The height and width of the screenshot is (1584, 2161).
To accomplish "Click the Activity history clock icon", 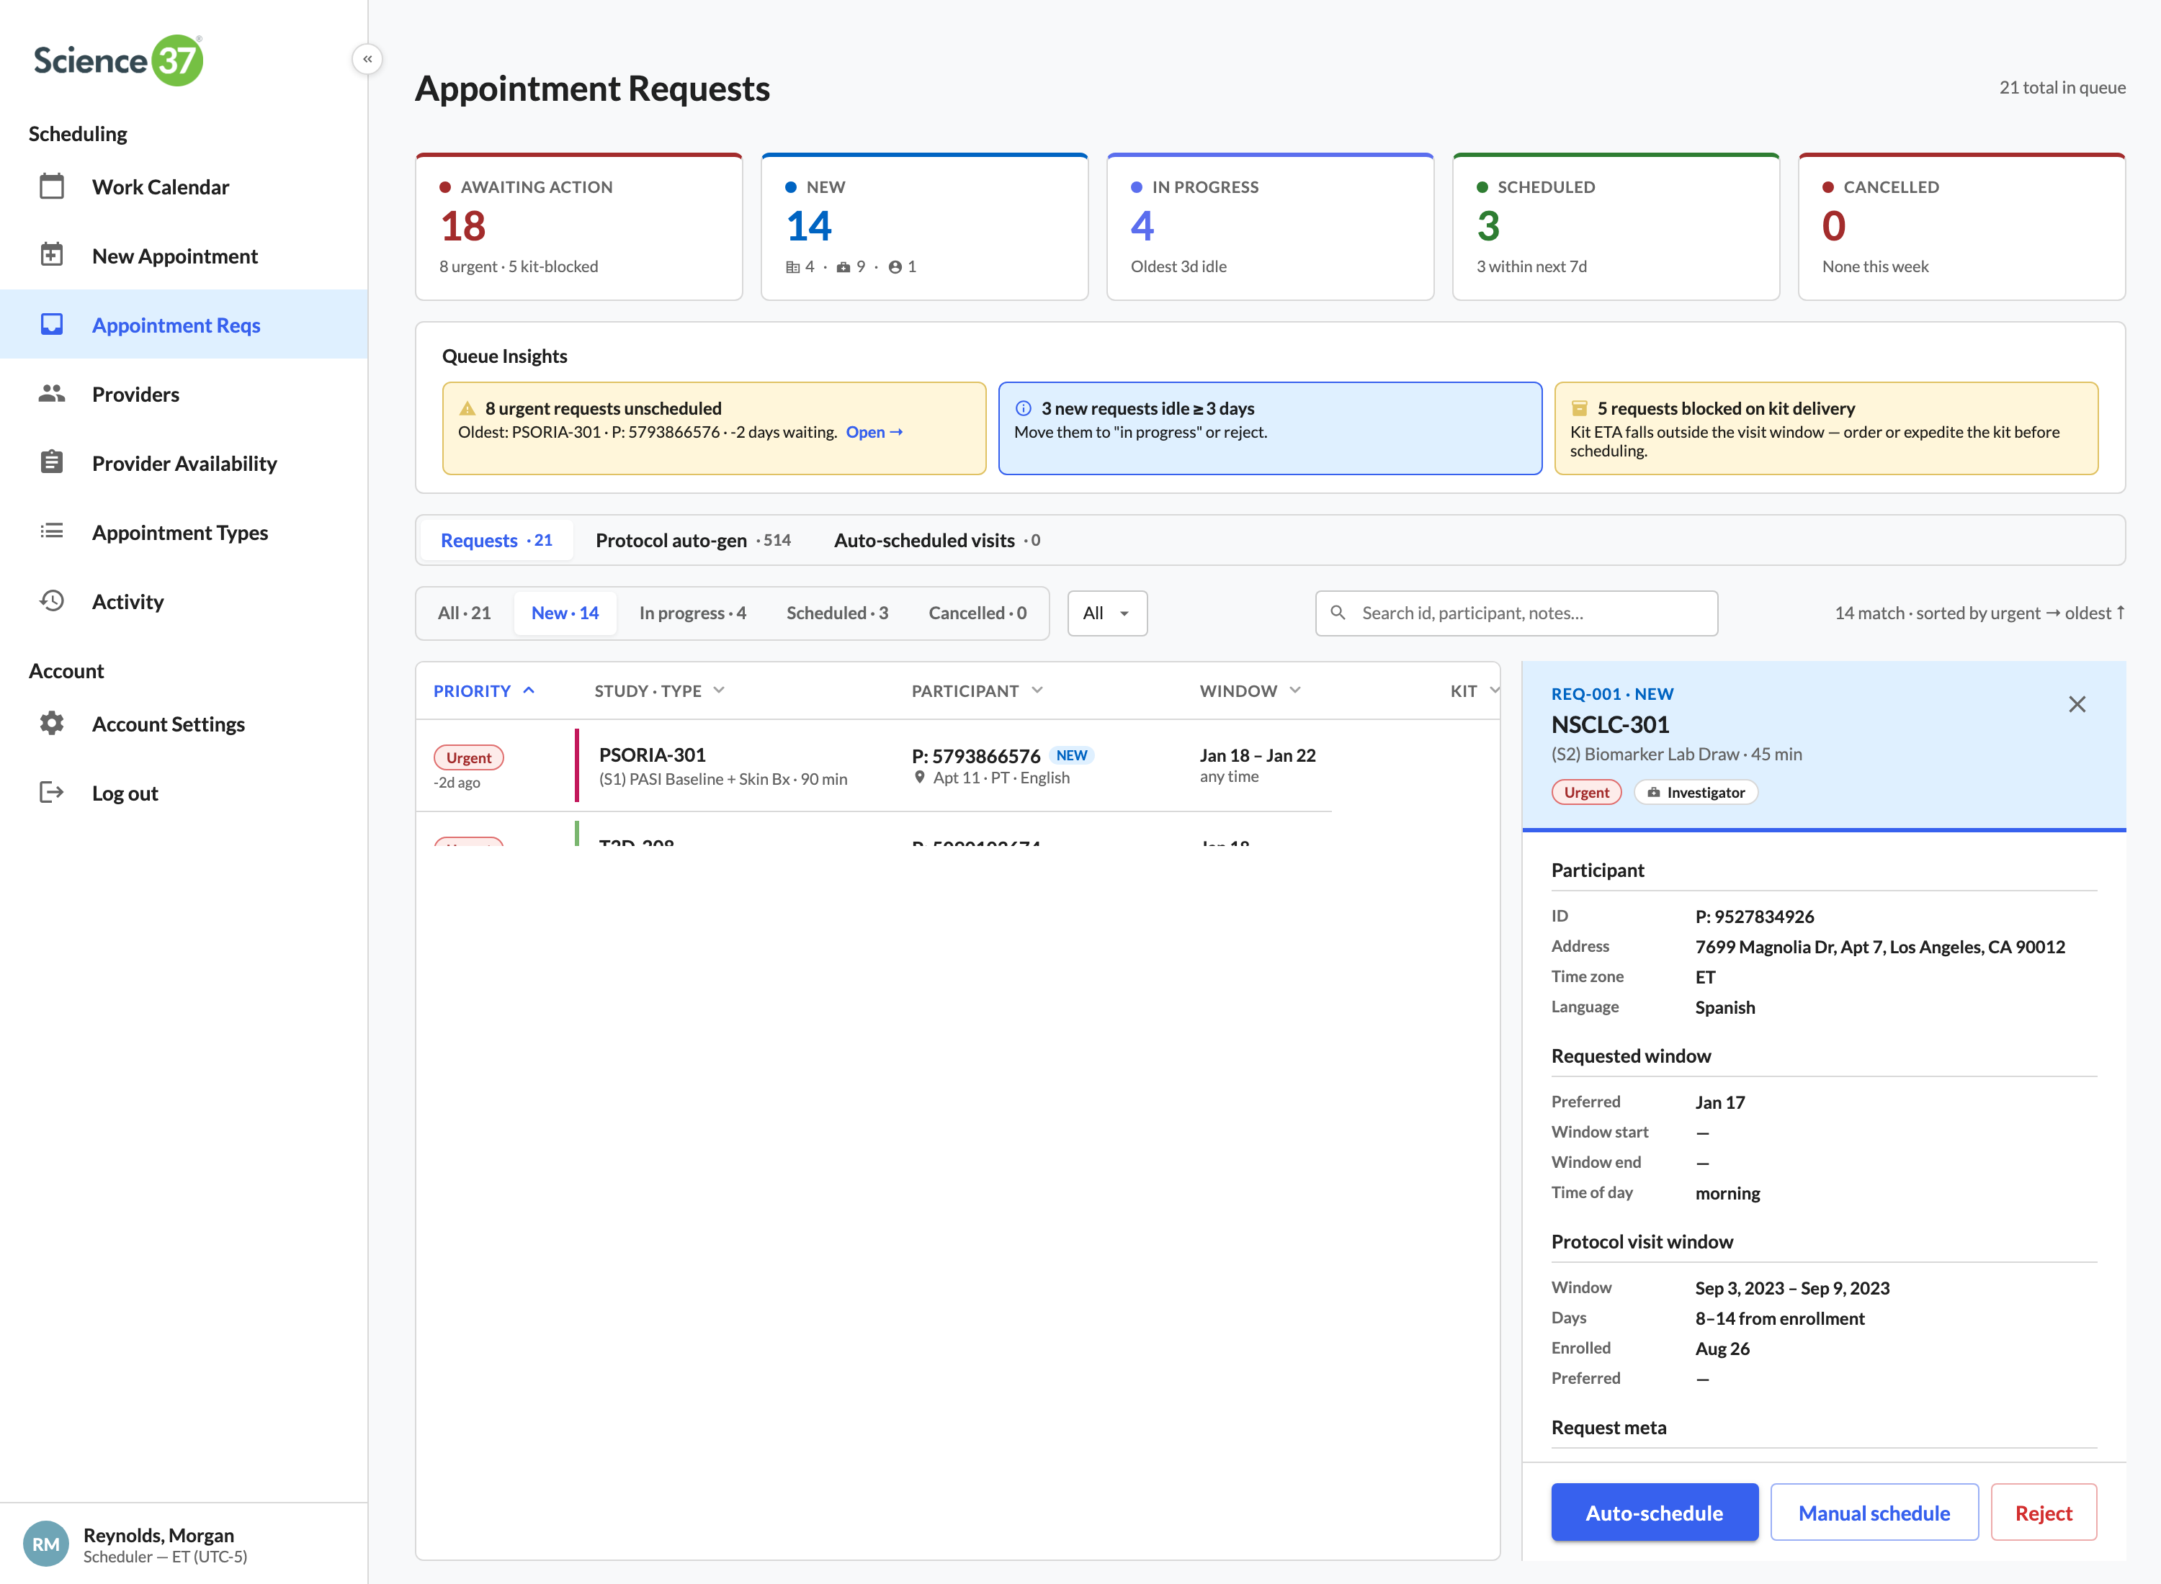I will click(x=52, y=600).
